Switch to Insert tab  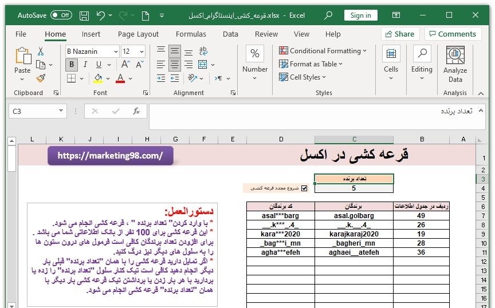click(91, 34)
